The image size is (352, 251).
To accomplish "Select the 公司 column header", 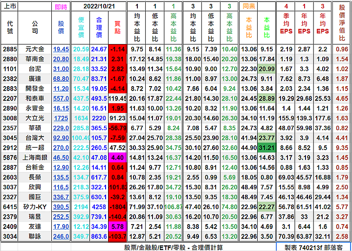I will [35, 27].
